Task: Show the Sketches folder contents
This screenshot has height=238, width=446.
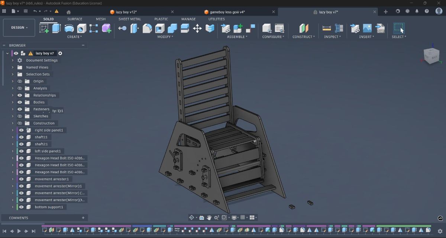Action: pos(12,116)
